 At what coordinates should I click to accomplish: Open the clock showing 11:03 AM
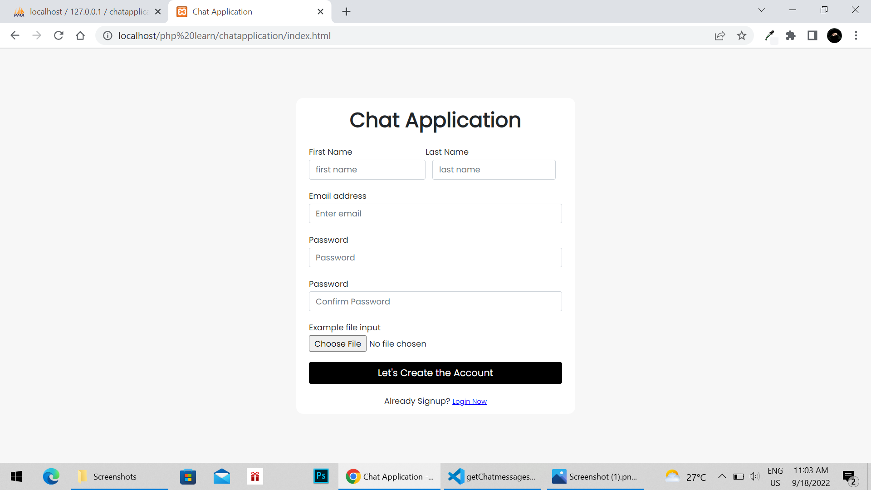pyautogui.click(x=811, y=477)
